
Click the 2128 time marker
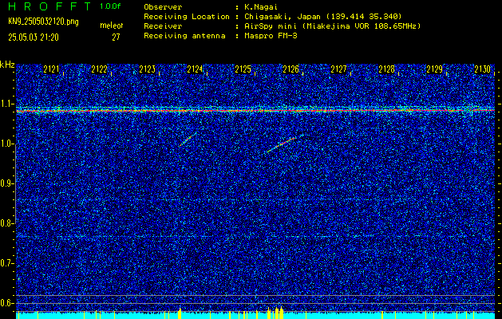[x=387, y=69]
